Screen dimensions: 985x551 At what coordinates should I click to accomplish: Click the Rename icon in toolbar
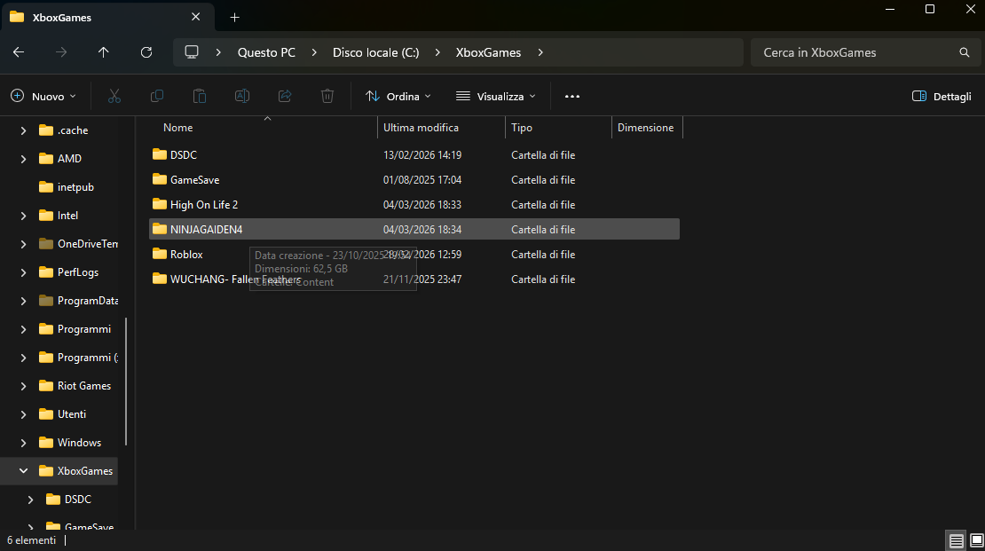click(242, 96)
